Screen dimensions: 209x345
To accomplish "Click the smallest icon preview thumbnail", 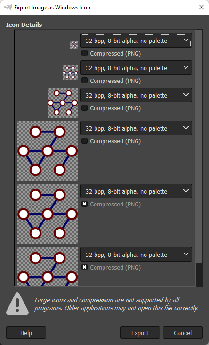I will pos(74,45).
